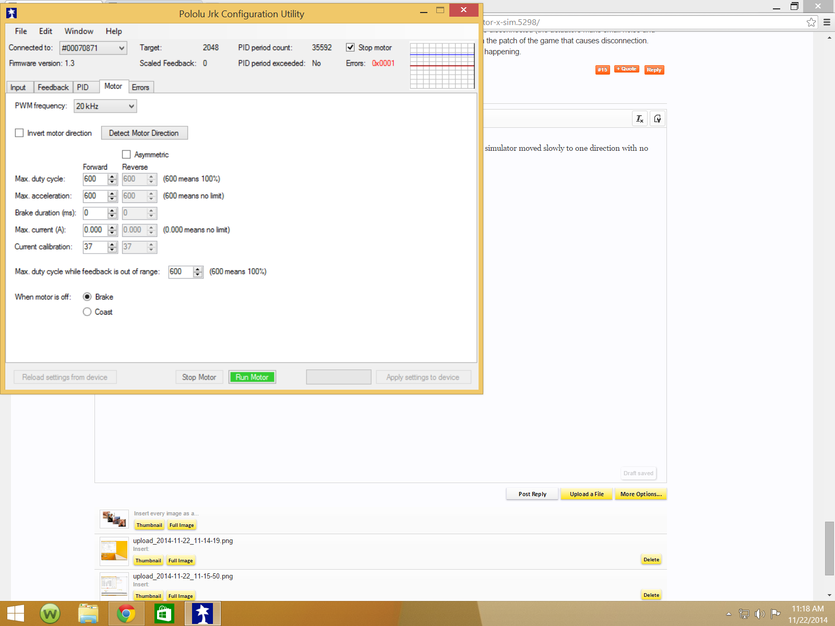Insert 11-15-50 upload as Full Image
Viewport: 835px width, 626px height.
pyautogui.click(x=181, y=596)
